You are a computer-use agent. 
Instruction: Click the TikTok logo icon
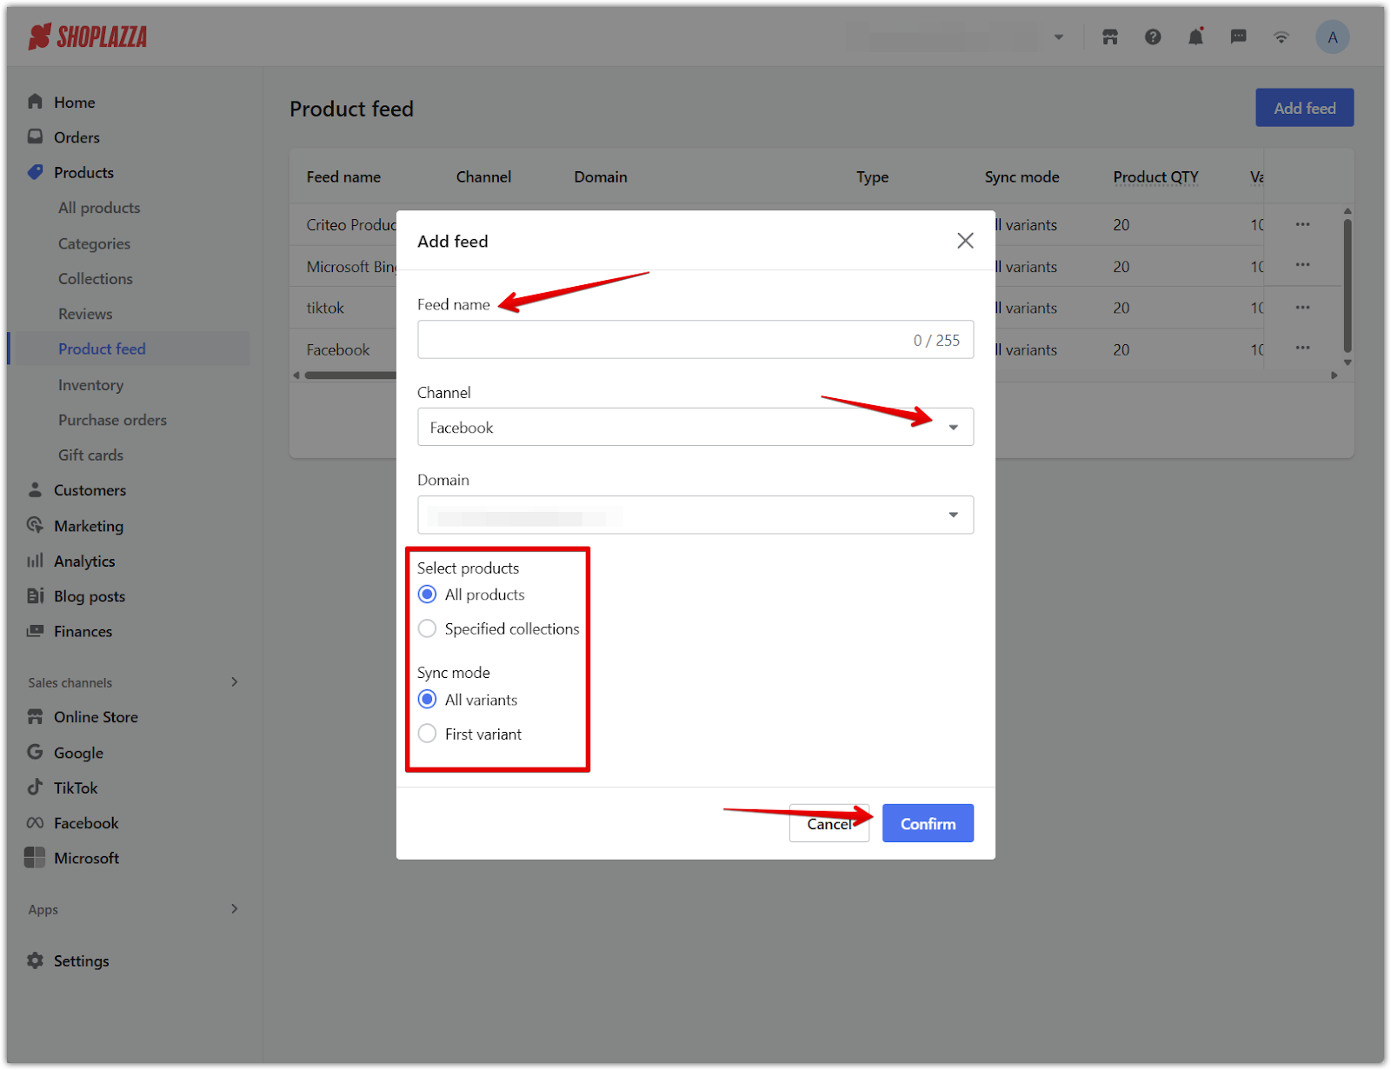tap(35, 787)
